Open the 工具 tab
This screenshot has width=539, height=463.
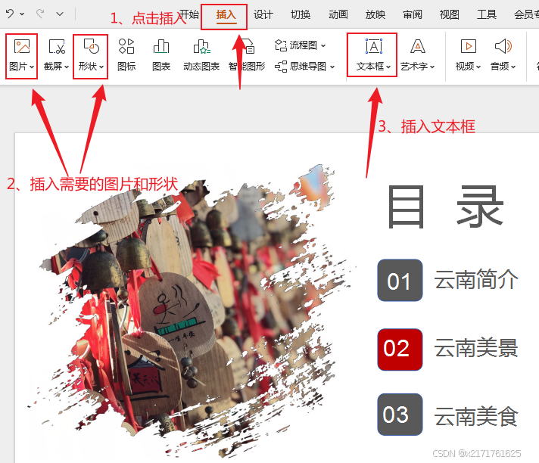487,15
